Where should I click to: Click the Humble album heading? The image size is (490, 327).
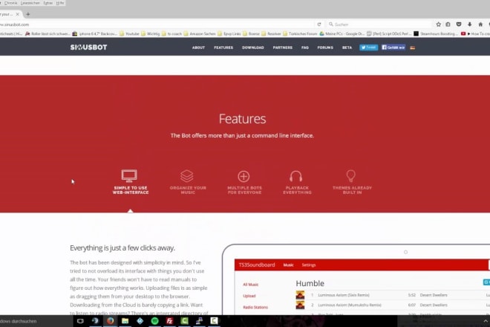point(310,283)
